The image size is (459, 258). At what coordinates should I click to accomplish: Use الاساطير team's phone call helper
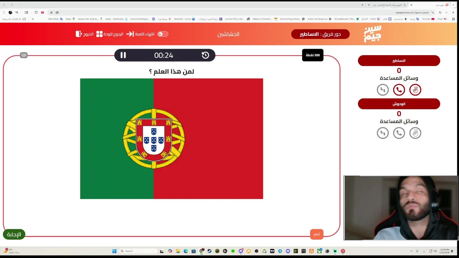click(399, 90)
